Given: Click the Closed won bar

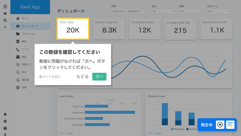Looking at the screenshot, I should [110, 113].
